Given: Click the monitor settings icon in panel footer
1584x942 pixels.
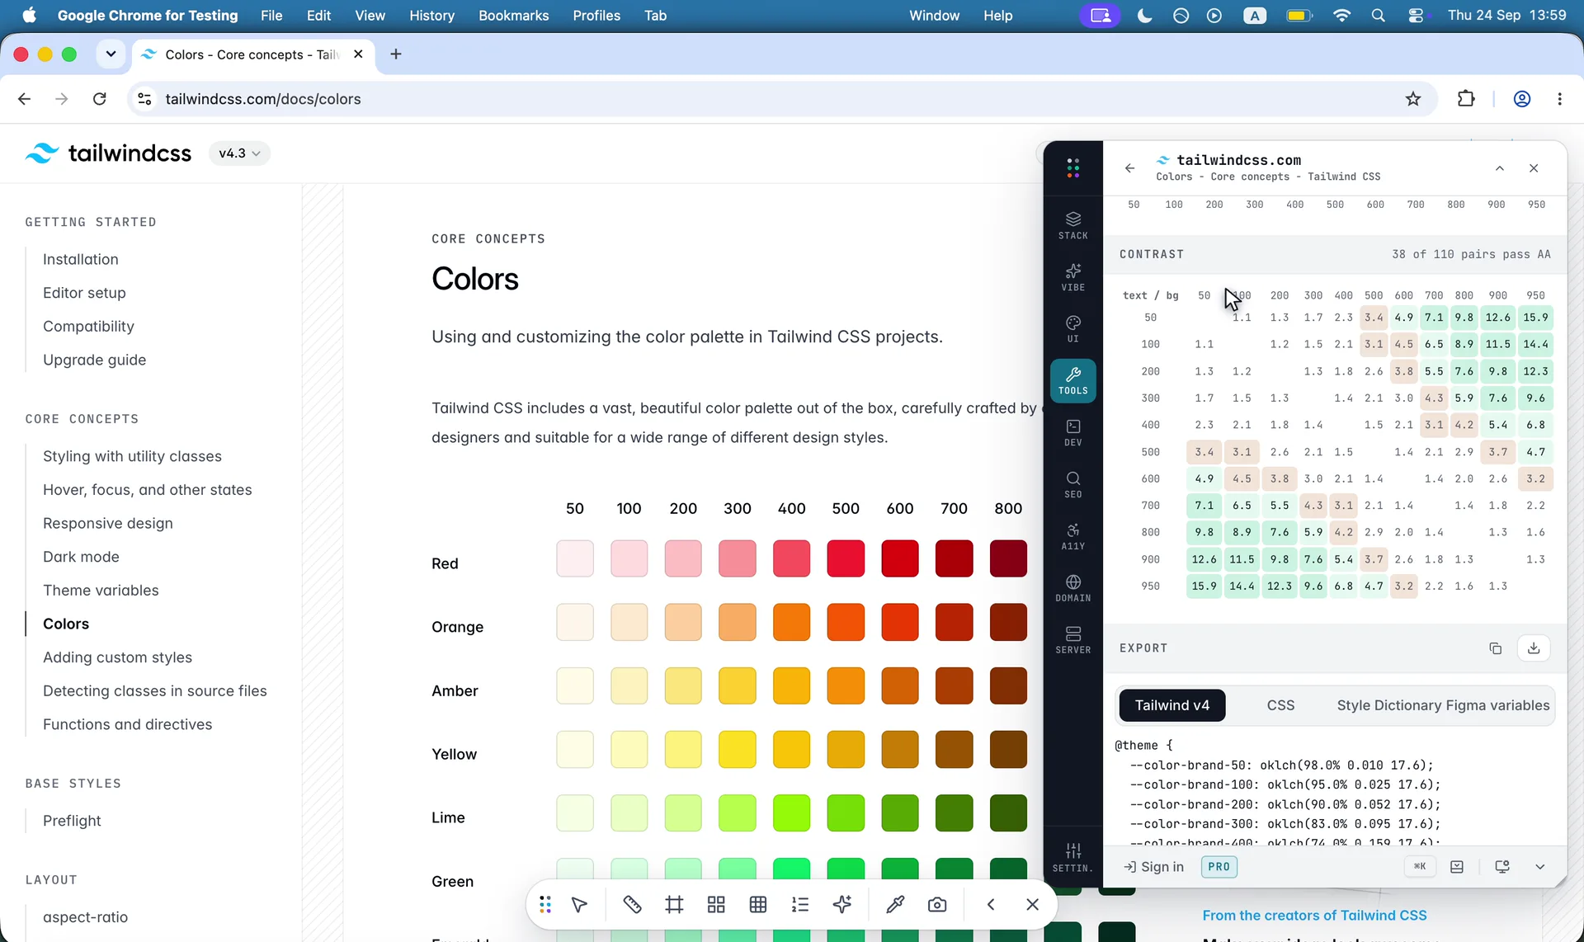Looking at the screenshot, I should coord(1501,867).
